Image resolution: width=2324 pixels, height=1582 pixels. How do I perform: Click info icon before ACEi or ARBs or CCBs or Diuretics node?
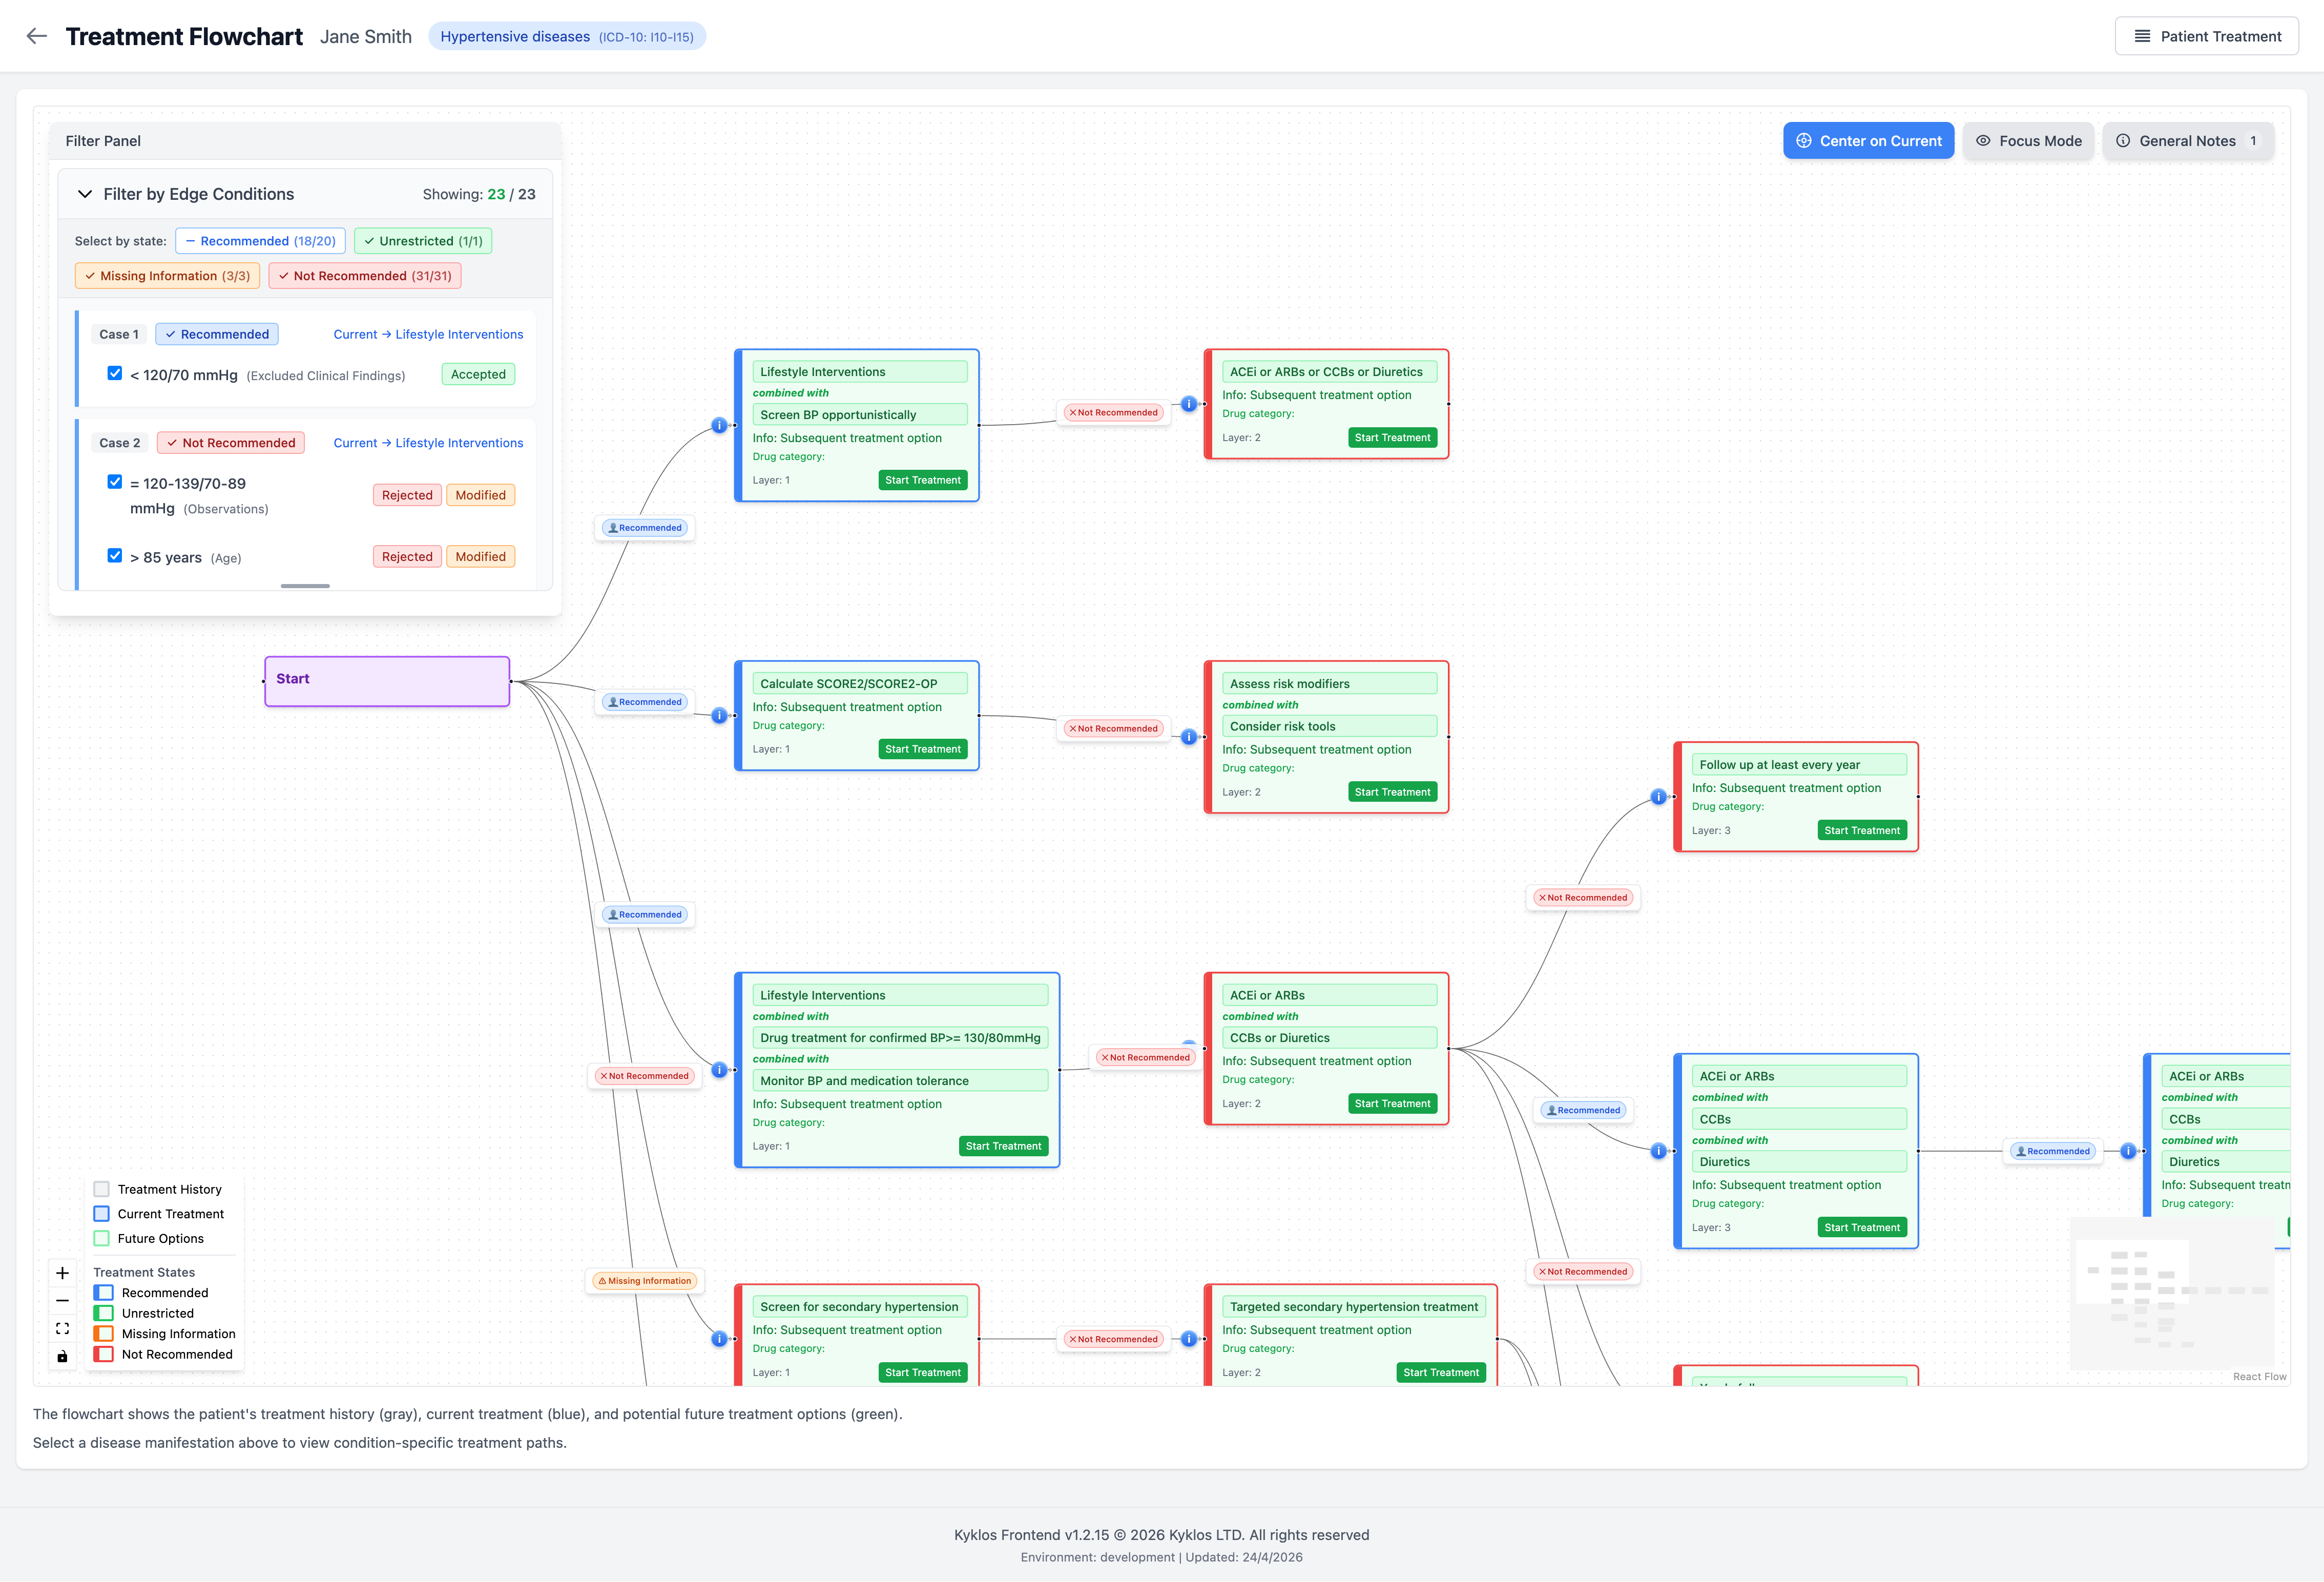point(1189,404)
